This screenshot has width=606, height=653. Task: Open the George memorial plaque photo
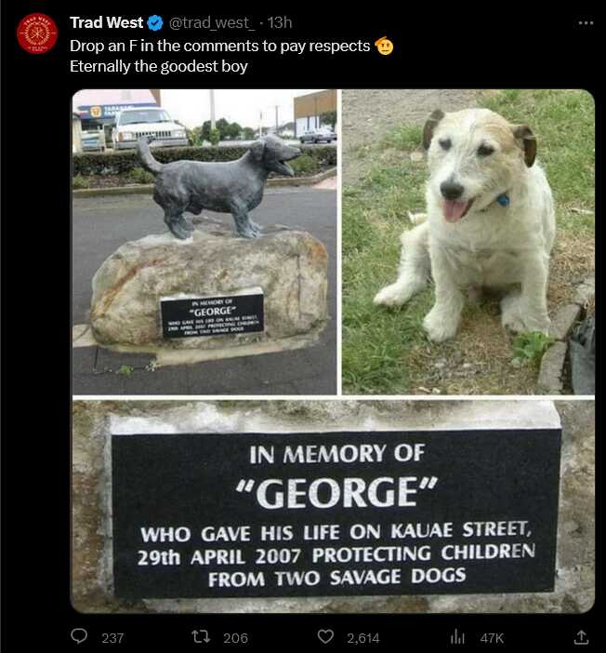click(334, 506)
